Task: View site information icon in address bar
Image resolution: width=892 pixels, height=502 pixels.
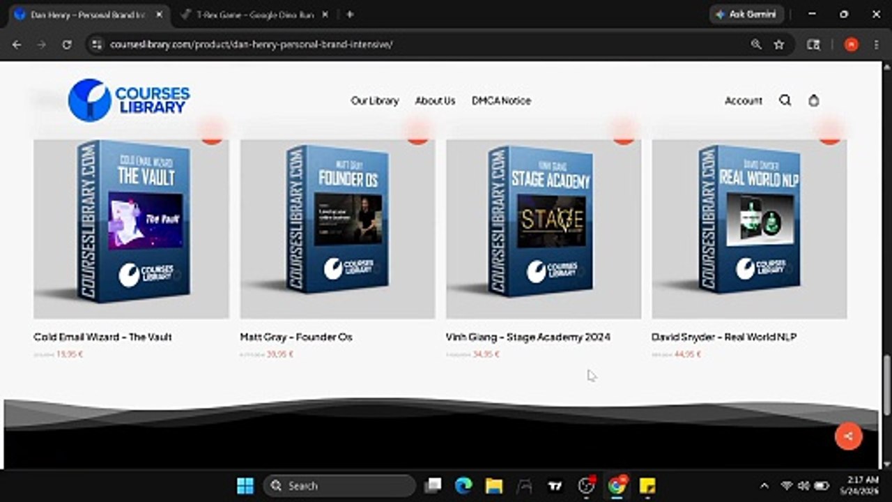Action: tap(98, 44)
